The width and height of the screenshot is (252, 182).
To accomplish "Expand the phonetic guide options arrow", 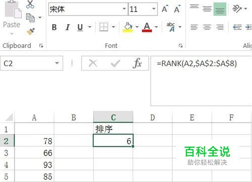I will pyautogui.click(x=180, y=27).
